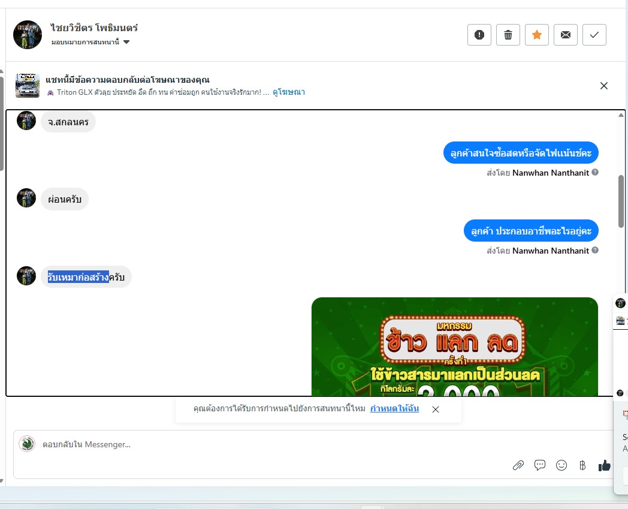
Task: Click info icon beside first Nanwhan Nanthanit
Action: [595, 172]
